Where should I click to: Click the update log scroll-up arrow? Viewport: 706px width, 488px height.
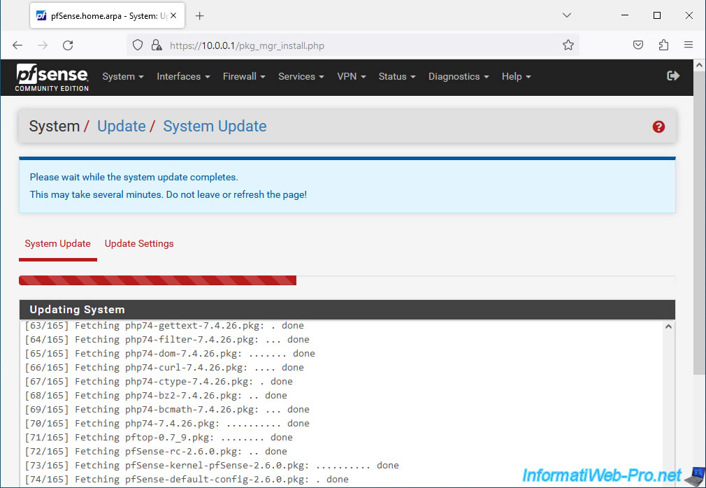coord(669,326)
